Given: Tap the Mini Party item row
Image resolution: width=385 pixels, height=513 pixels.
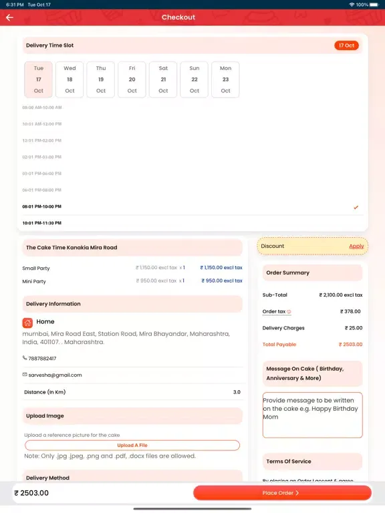Looking at the screenshot, I should [x=132, y=281].
